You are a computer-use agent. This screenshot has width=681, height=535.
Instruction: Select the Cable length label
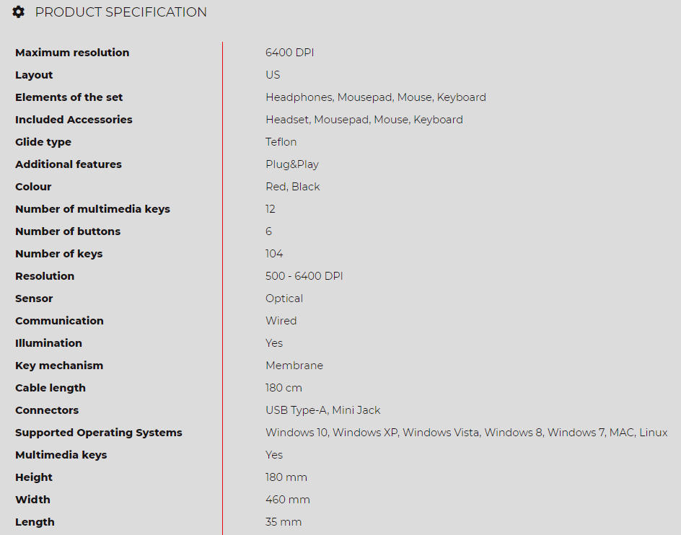coord(50,388)
